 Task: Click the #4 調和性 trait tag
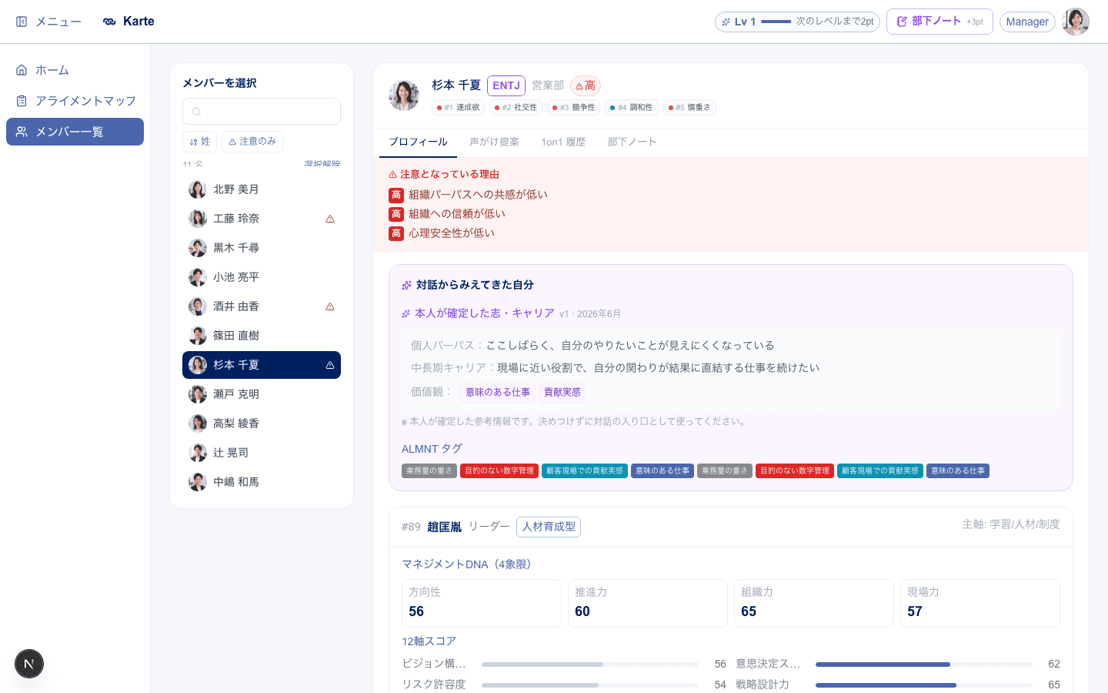click(631, 108)
